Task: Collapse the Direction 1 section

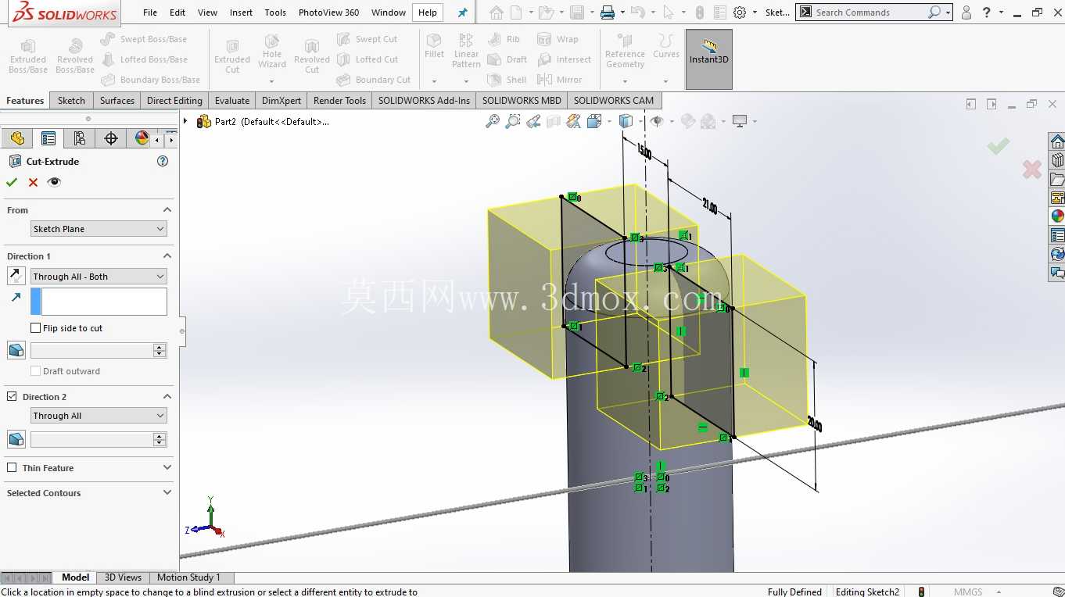Action: (167, 256)
